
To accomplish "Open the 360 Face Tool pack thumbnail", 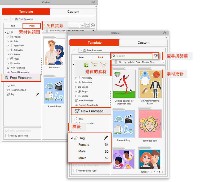I will pyautogui.click(x=150, y=123).
